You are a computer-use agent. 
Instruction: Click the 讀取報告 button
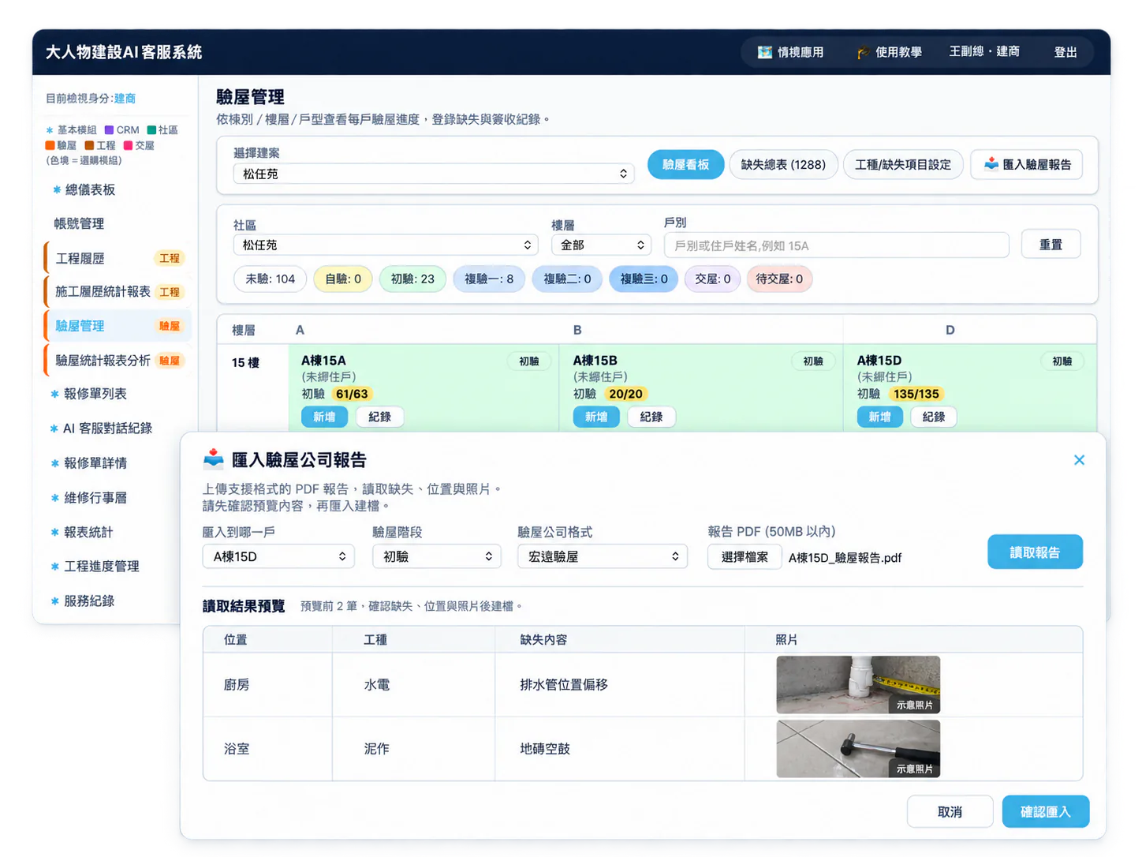[1035, 552]
